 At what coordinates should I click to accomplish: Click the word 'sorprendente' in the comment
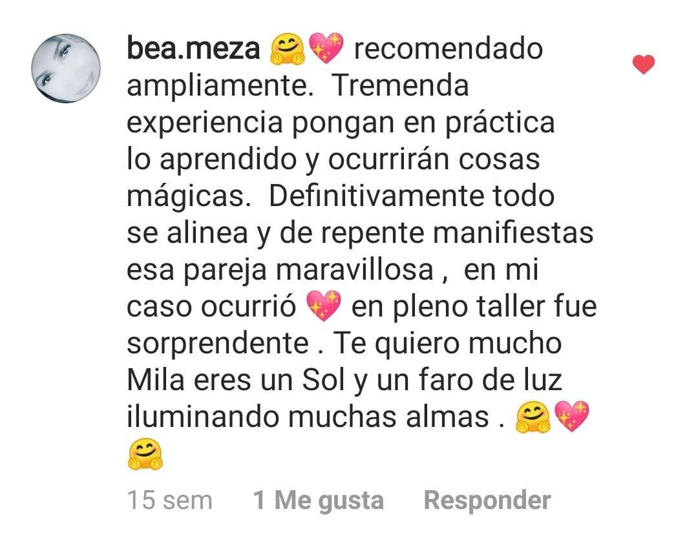pos(218,344)
